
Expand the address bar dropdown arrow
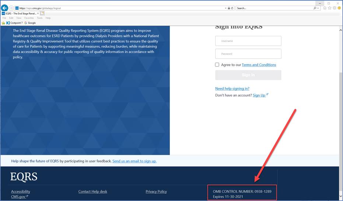(x=225, y=8)
